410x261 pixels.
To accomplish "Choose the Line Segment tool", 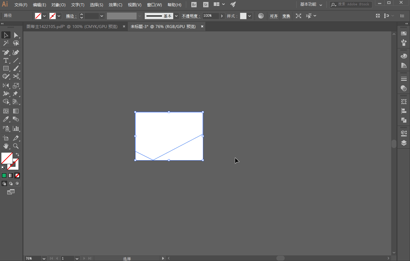I will (16, 60).
